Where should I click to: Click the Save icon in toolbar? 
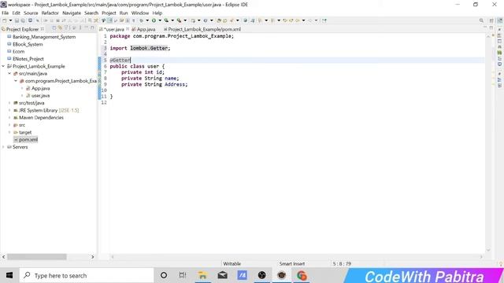(17, 20)
